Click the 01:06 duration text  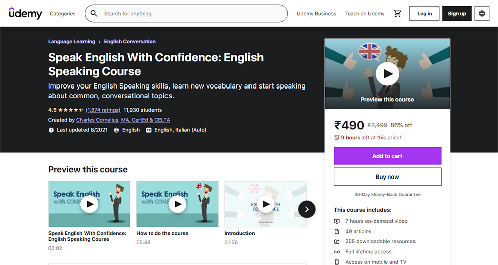231,242
